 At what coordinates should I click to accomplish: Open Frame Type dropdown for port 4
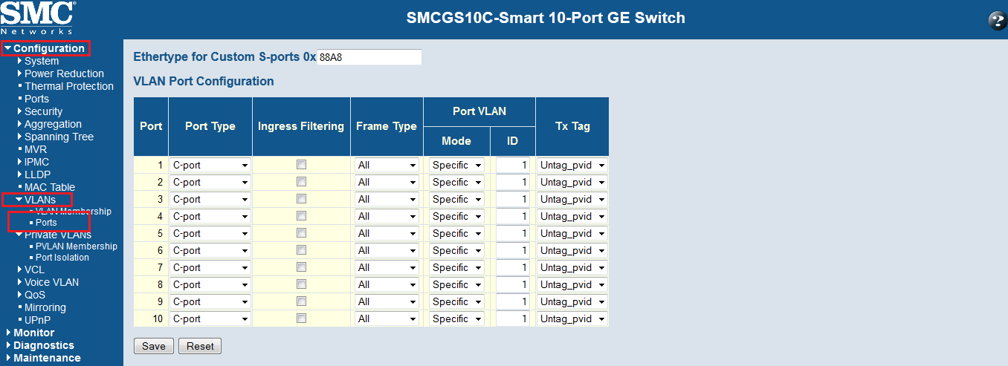pyautogui.click(x=387, y=216)
